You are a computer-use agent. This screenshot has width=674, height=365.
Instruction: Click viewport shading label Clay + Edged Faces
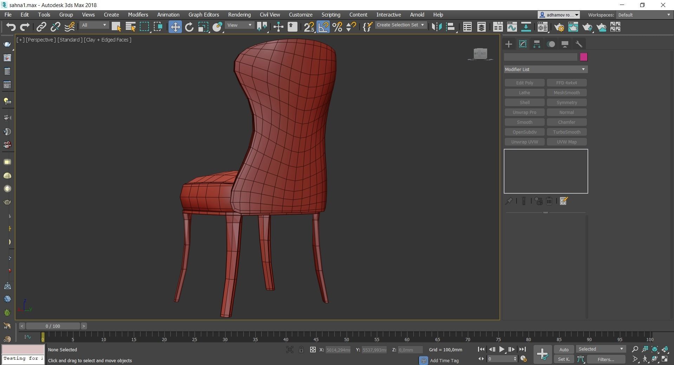(107, 40)
